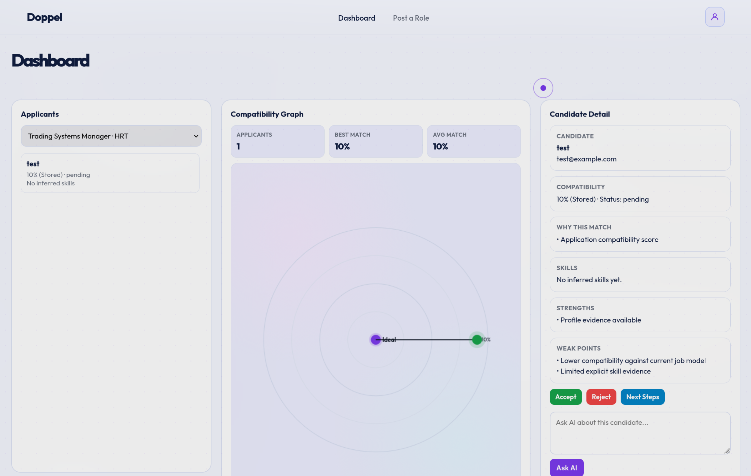
Task: Click the test@example.com email text
Action: tap(586, 159)
